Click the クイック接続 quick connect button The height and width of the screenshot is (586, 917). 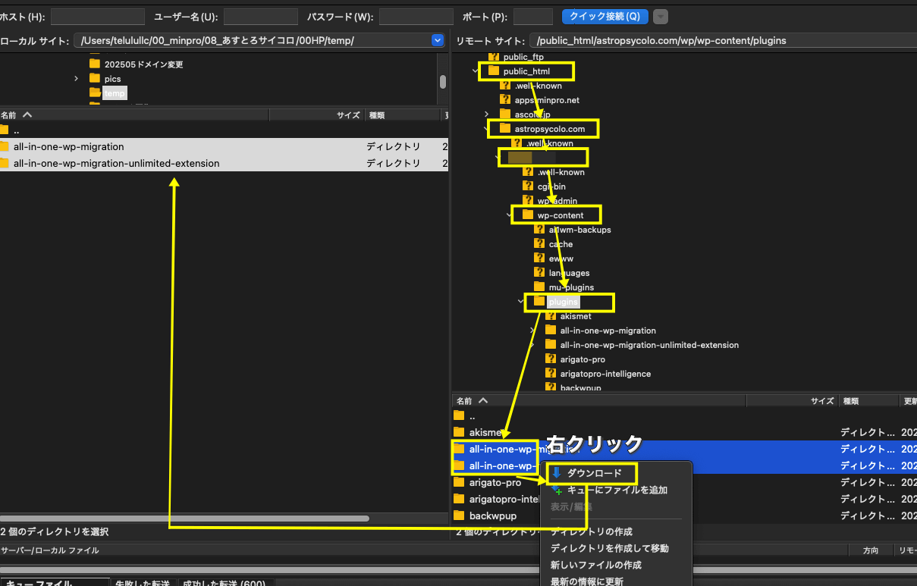605,17
